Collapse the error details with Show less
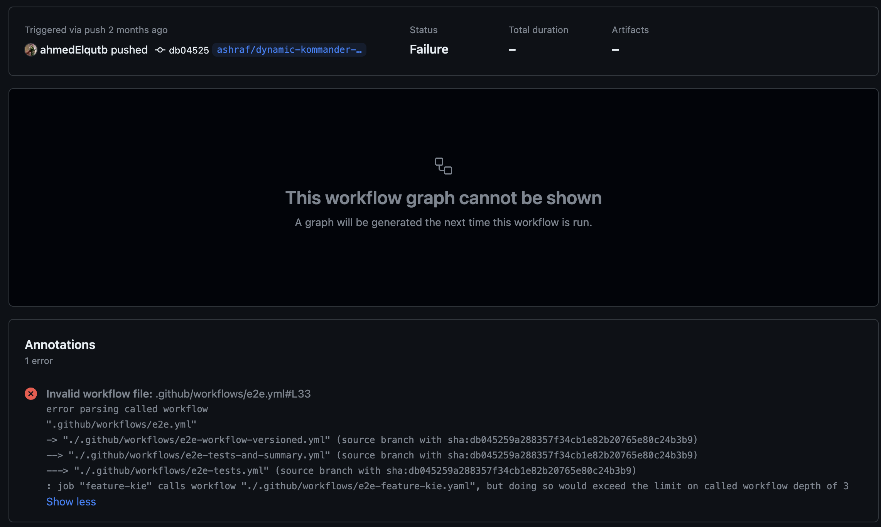881x527 pixels. point(71,502)
